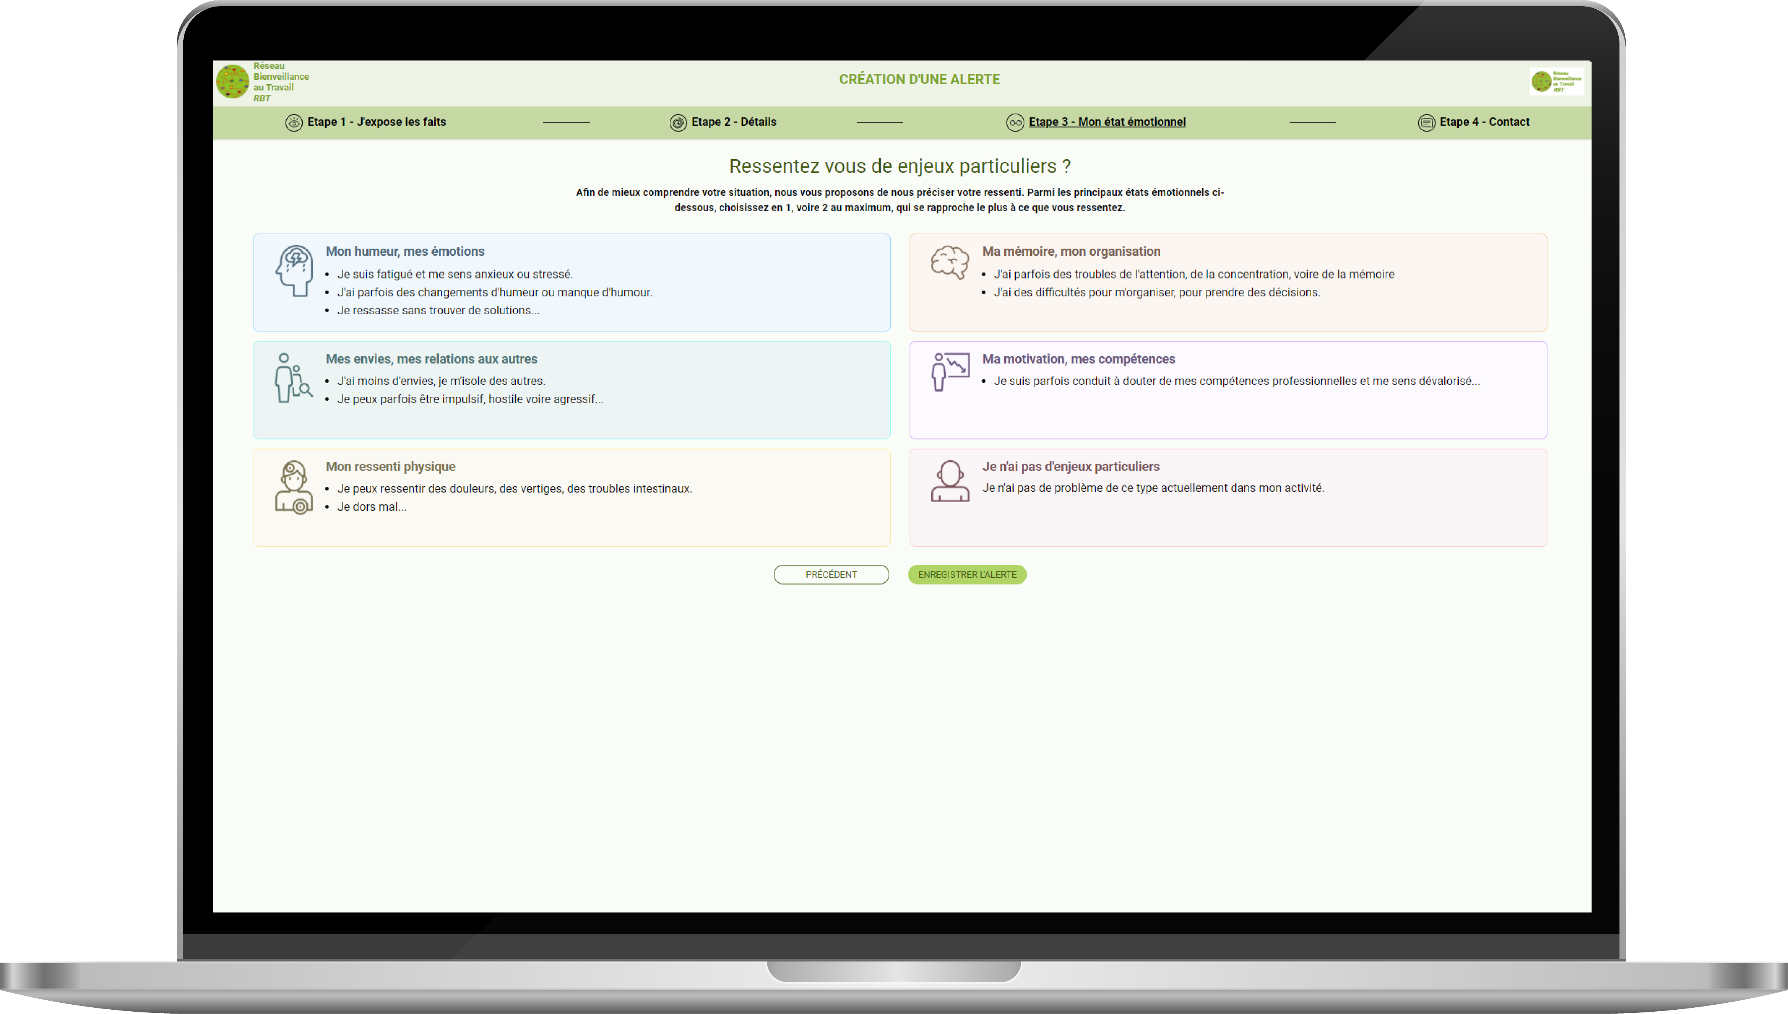Go to Etape 2 - Détails

[x=734, y=122]
